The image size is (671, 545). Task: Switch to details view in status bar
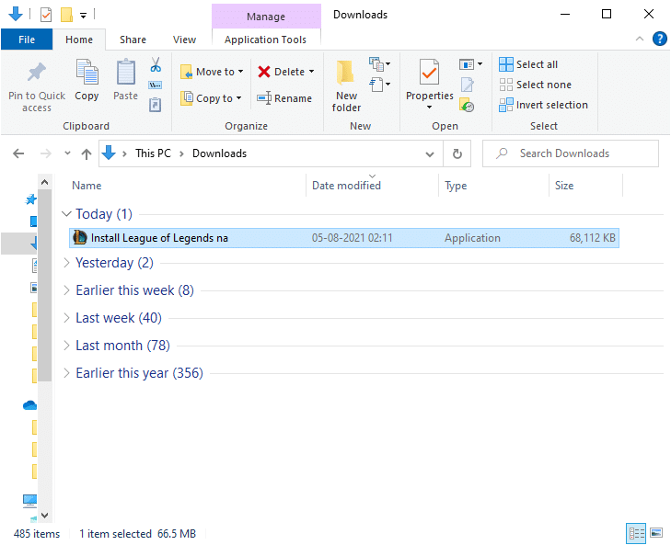[x=636, y=532]
